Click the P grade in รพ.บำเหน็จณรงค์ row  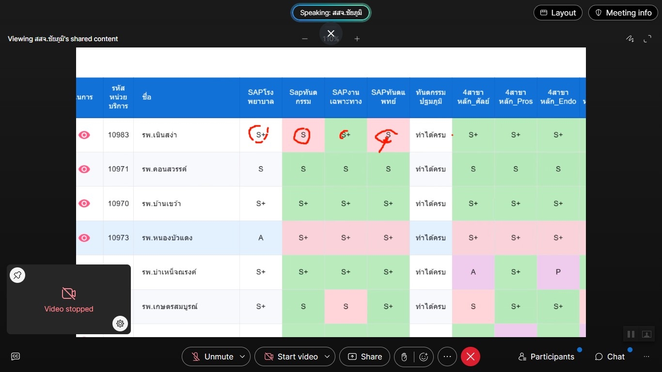(558, 272)
